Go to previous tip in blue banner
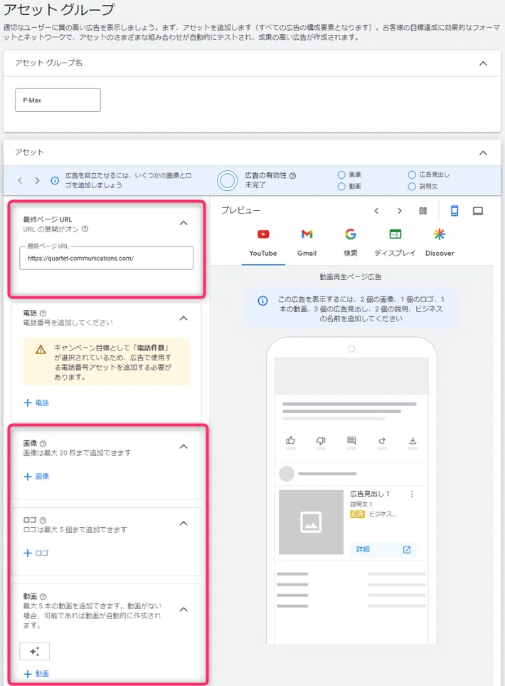505x686 pixels. click(20, 180)
